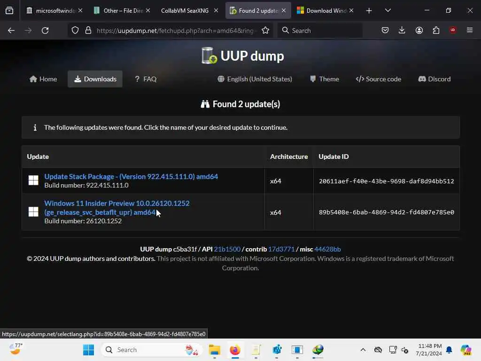This screenshot has height=361, width=481.
Task: Select Build number: 922.415.111.0 text
Action: click(x=86, y=185)
